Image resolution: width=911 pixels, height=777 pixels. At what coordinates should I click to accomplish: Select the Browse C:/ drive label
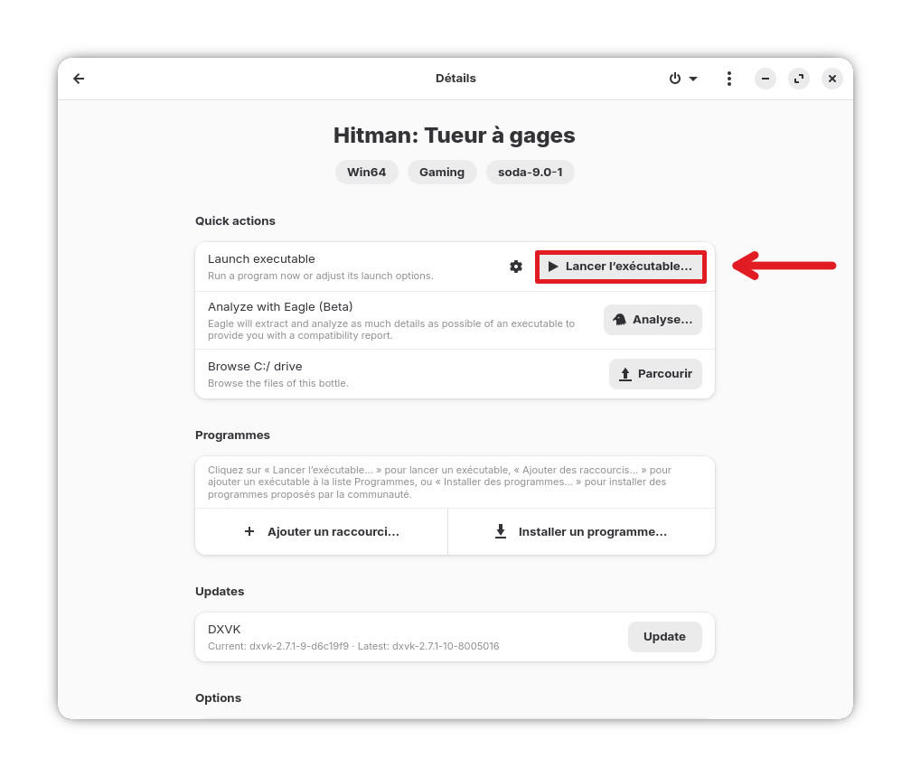pyautogui.click(x=255, y=366)
